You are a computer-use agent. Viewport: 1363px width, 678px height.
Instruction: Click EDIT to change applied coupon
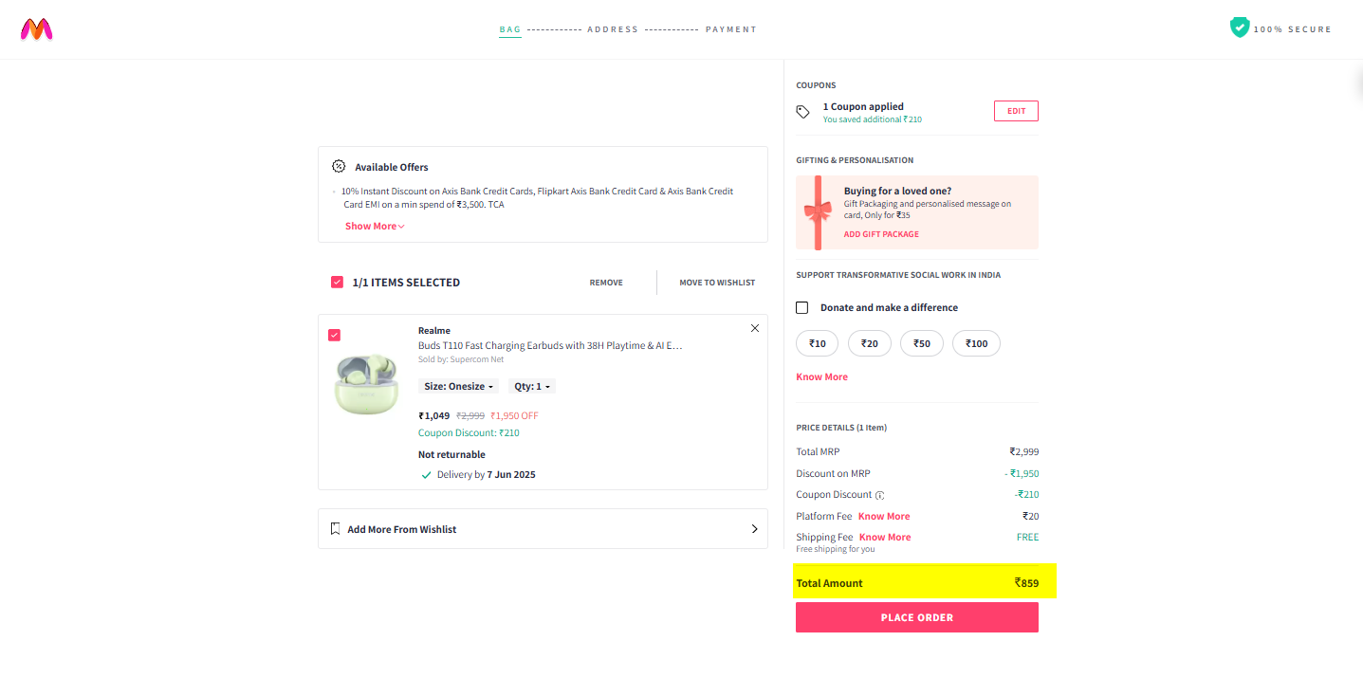click(1016, 111)
